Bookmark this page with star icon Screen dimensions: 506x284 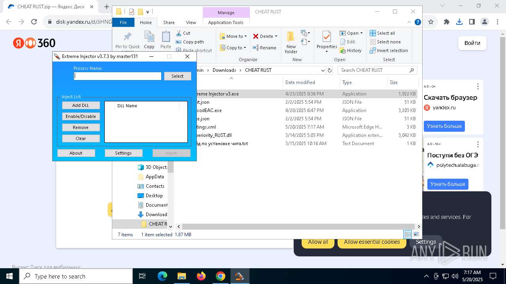[x=431, y=22]
